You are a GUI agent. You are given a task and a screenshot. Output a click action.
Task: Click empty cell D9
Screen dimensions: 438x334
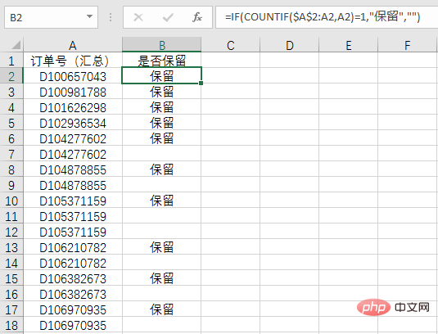point(289,185)
